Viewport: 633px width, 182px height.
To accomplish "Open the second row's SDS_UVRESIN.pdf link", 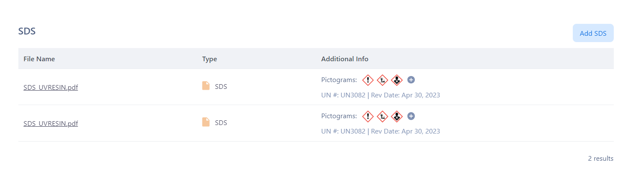I will [51, 124].
